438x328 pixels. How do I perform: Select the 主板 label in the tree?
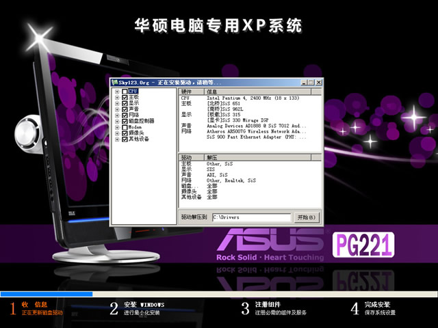134,97
